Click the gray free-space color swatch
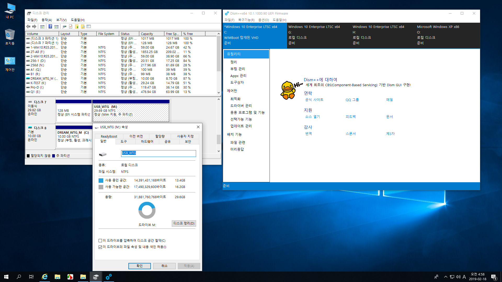 (x=101, y=187)
